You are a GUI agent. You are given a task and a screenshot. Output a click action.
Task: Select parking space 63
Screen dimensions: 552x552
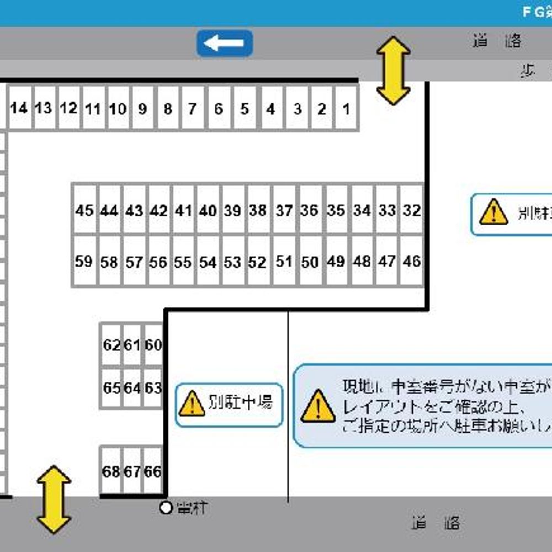[153, 388]
